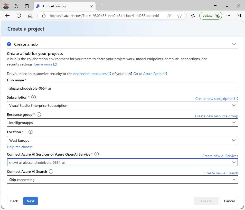The height and width of the screenshot is (210, 245).
Task: Show Azure AI Services info icon
Action: coord(97,154)
